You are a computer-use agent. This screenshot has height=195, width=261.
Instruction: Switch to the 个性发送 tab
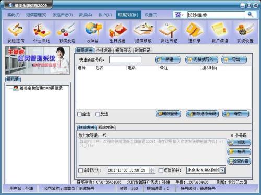pyautogui.click(x=104, y=51)
